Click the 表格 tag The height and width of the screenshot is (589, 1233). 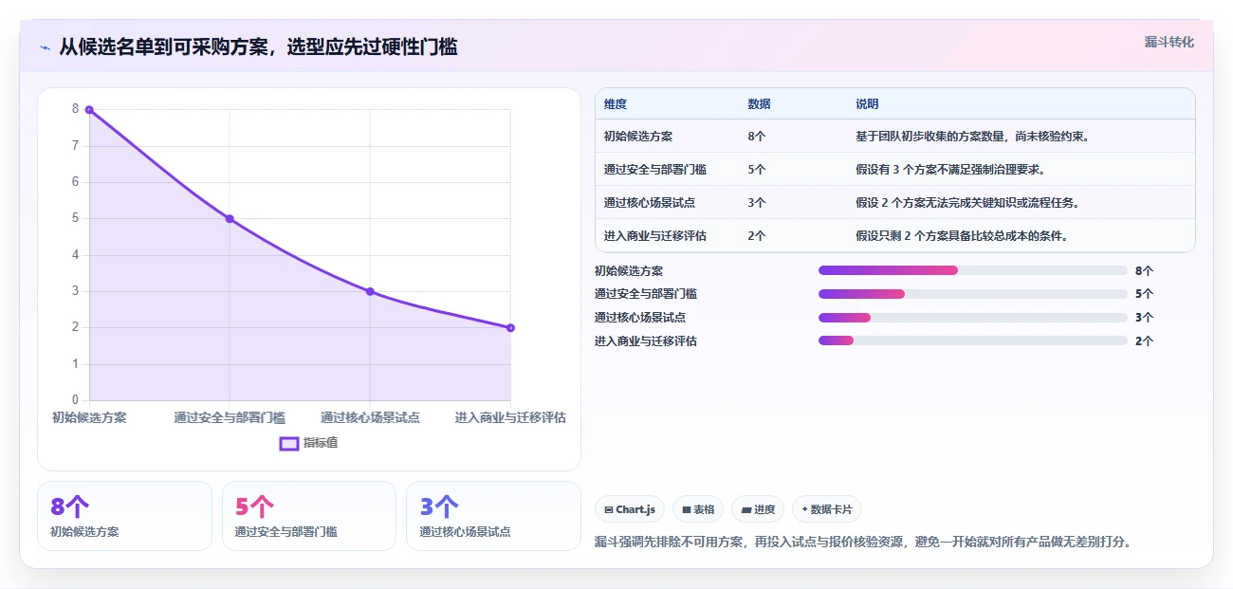pos(698,509)
